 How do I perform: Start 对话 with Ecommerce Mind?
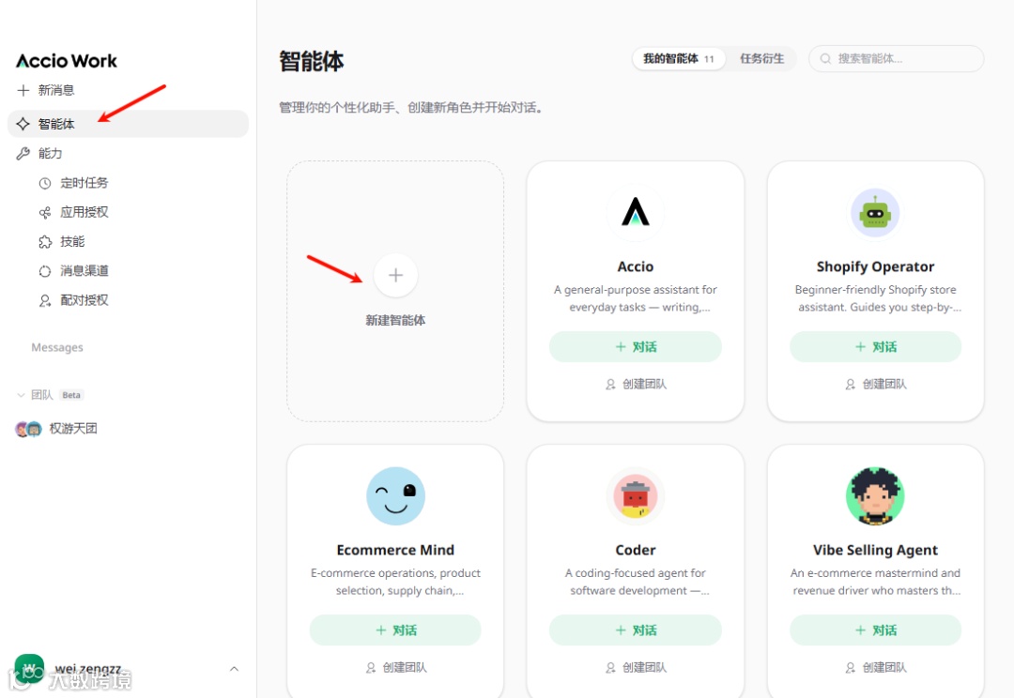pos(396,630)
